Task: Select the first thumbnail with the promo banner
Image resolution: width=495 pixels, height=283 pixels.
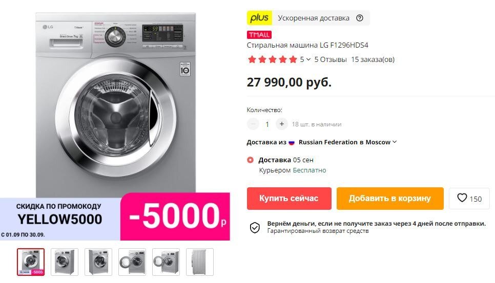Action: click(x=31, y=262)
